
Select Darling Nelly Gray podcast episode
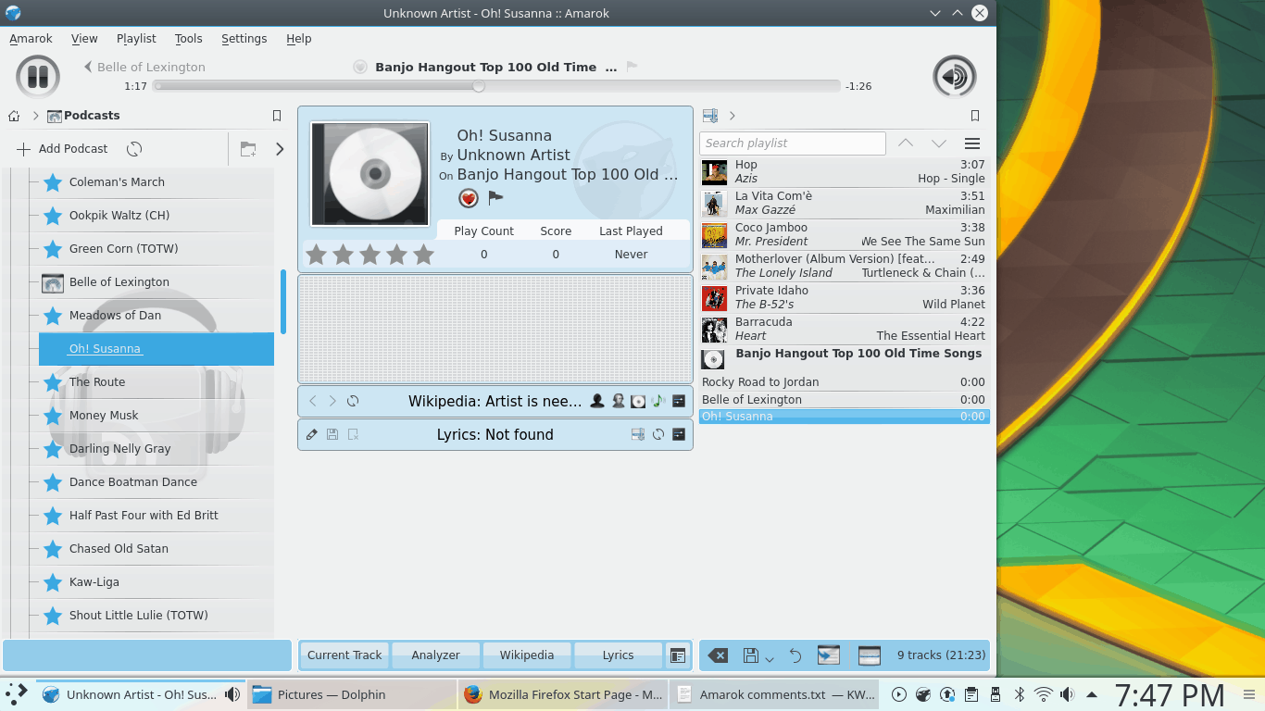coord(156,449)
